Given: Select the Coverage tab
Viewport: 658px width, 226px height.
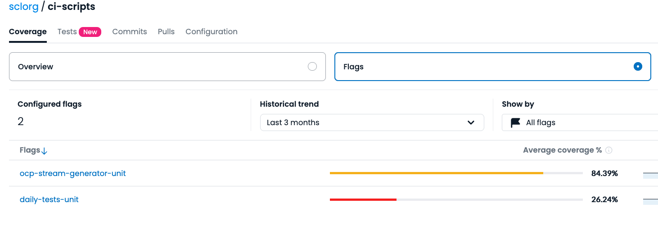Looking at the screenshot, I should (x=28, y=32).
